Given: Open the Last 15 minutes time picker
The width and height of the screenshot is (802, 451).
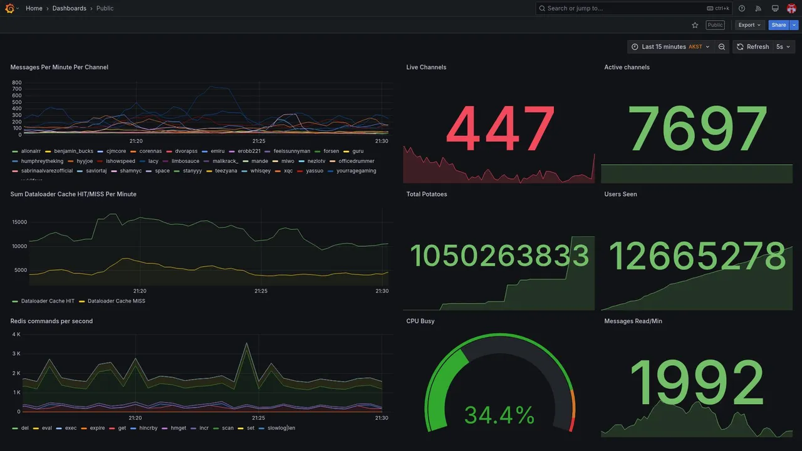Looking at the screenshot, I should pyautogui.click(x=670, y=47).
